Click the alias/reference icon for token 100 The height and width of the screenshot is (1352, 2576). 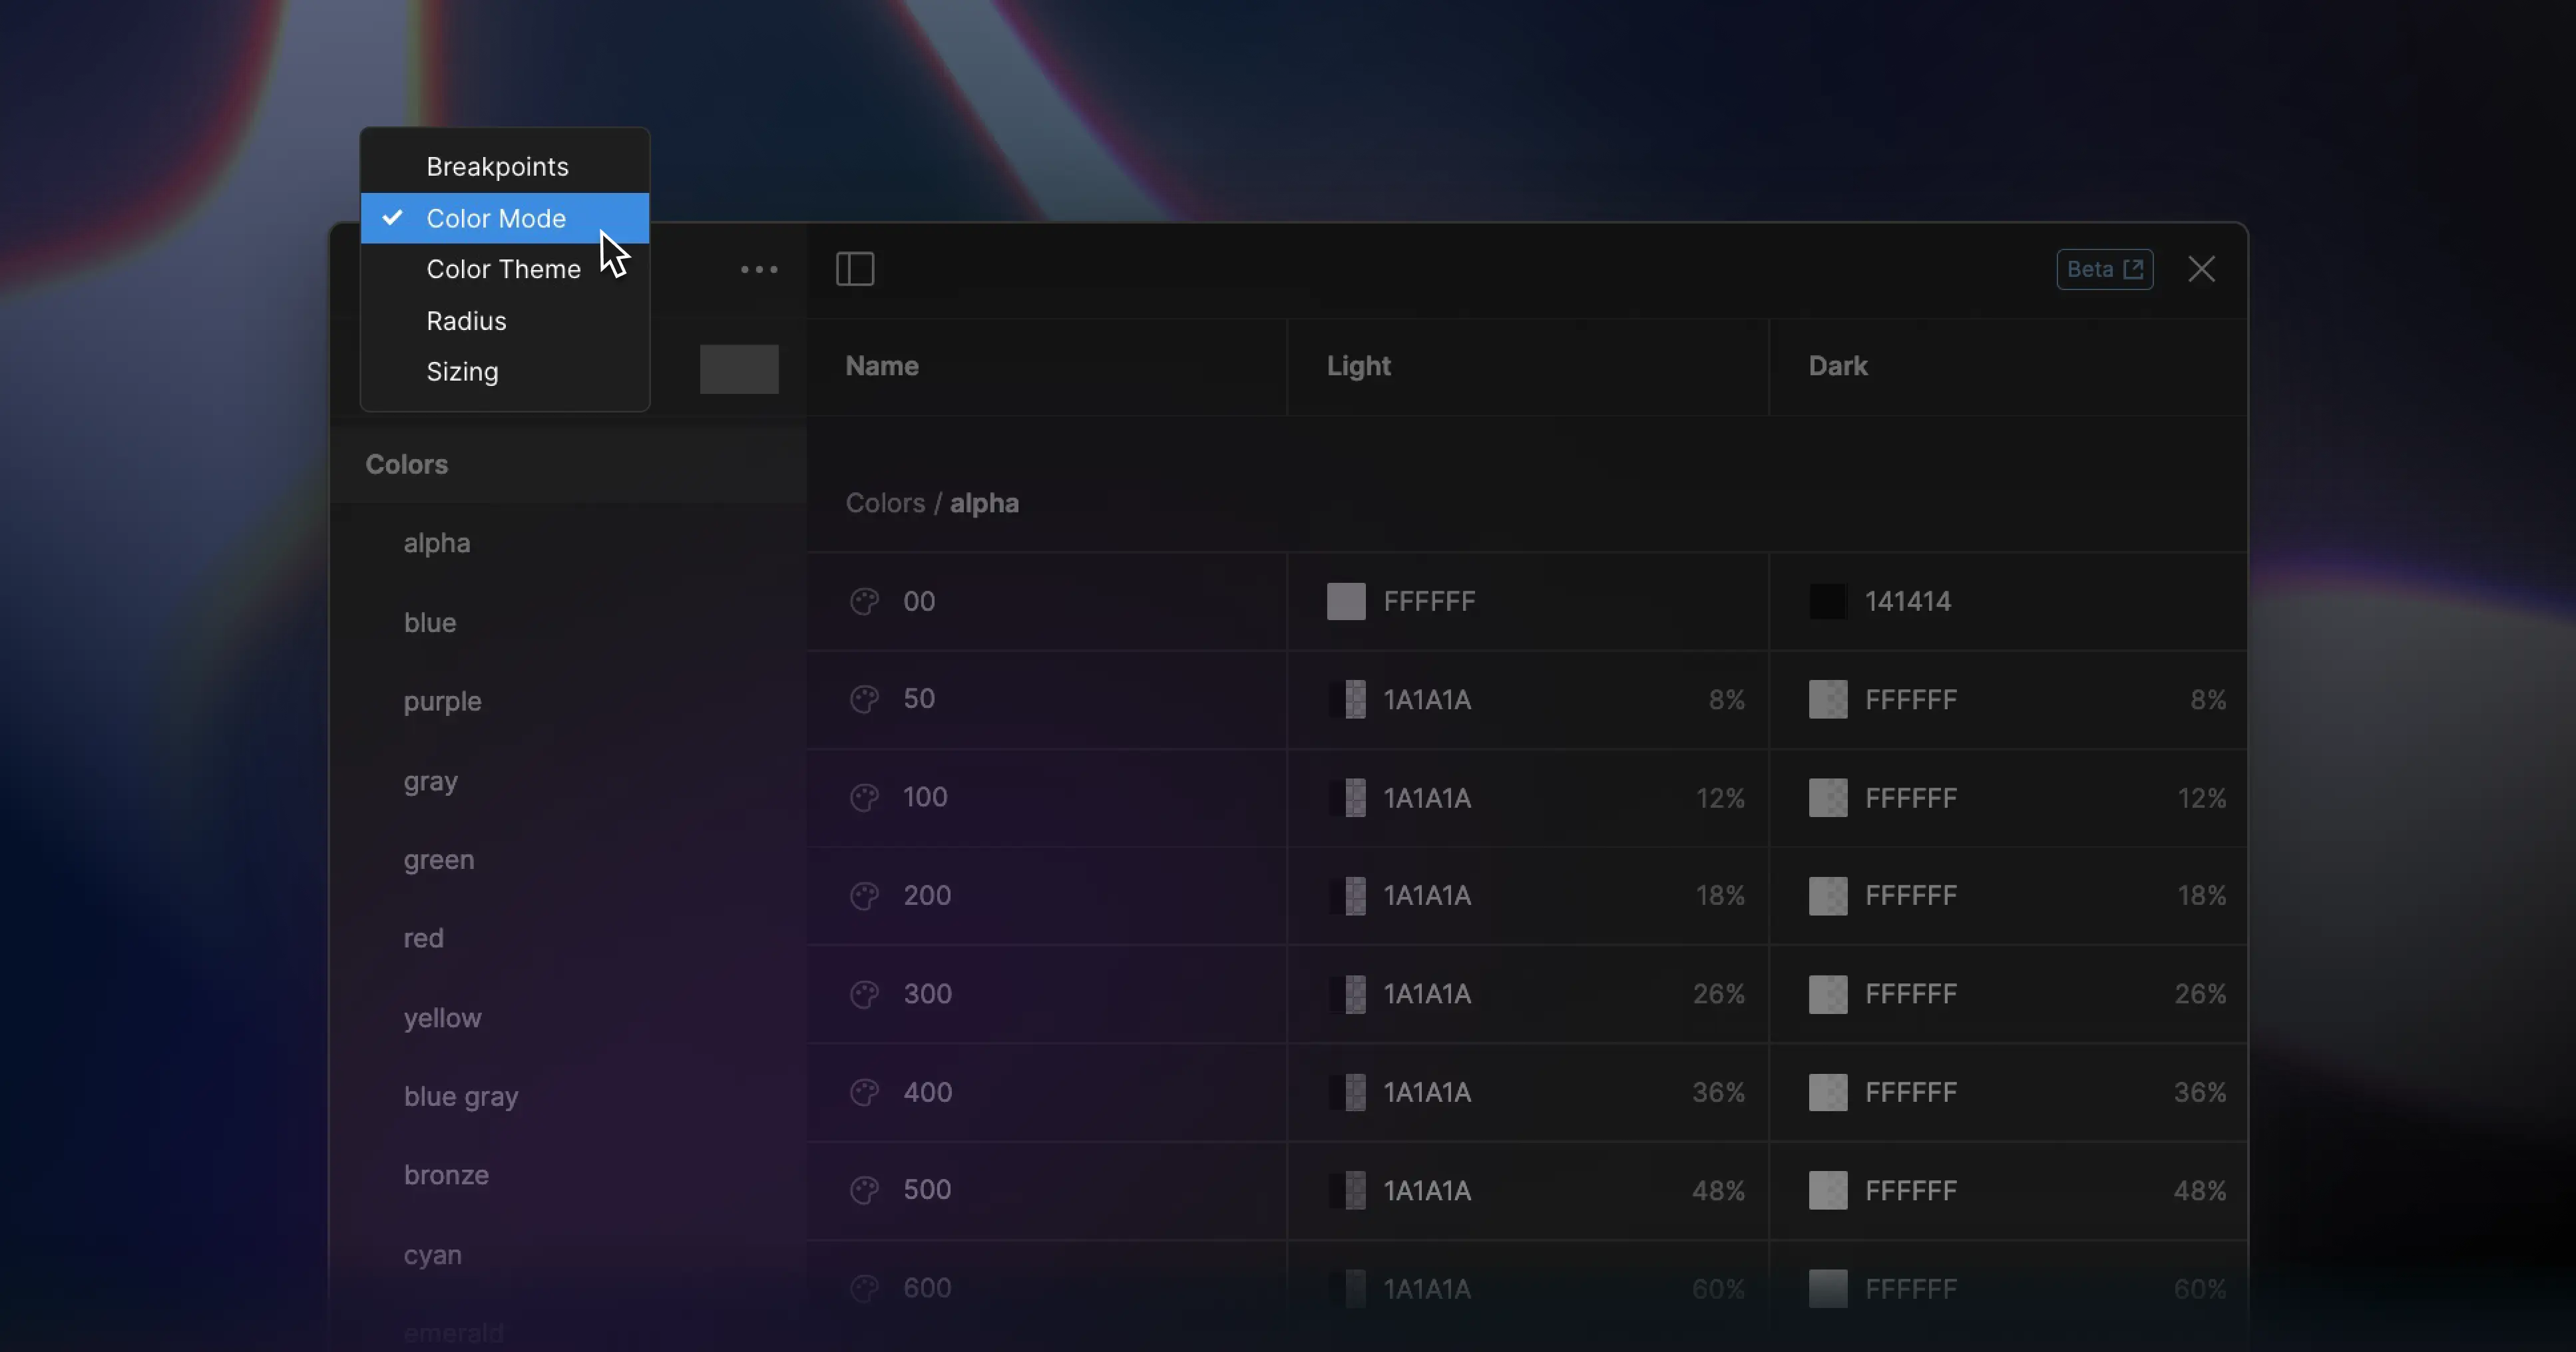tap(864, 797)
